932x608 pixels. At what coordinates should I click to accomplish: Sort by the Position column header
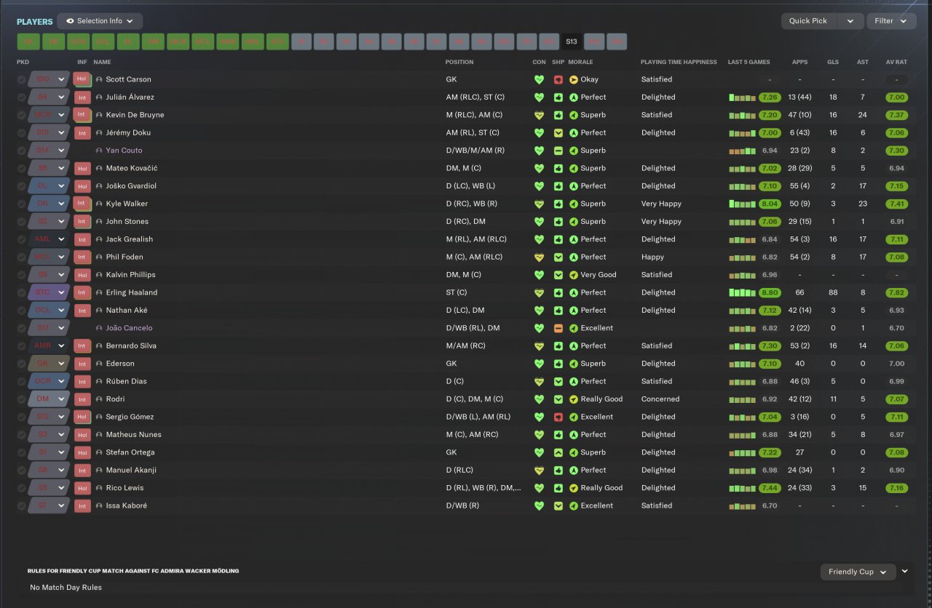(x=459, y=62)
